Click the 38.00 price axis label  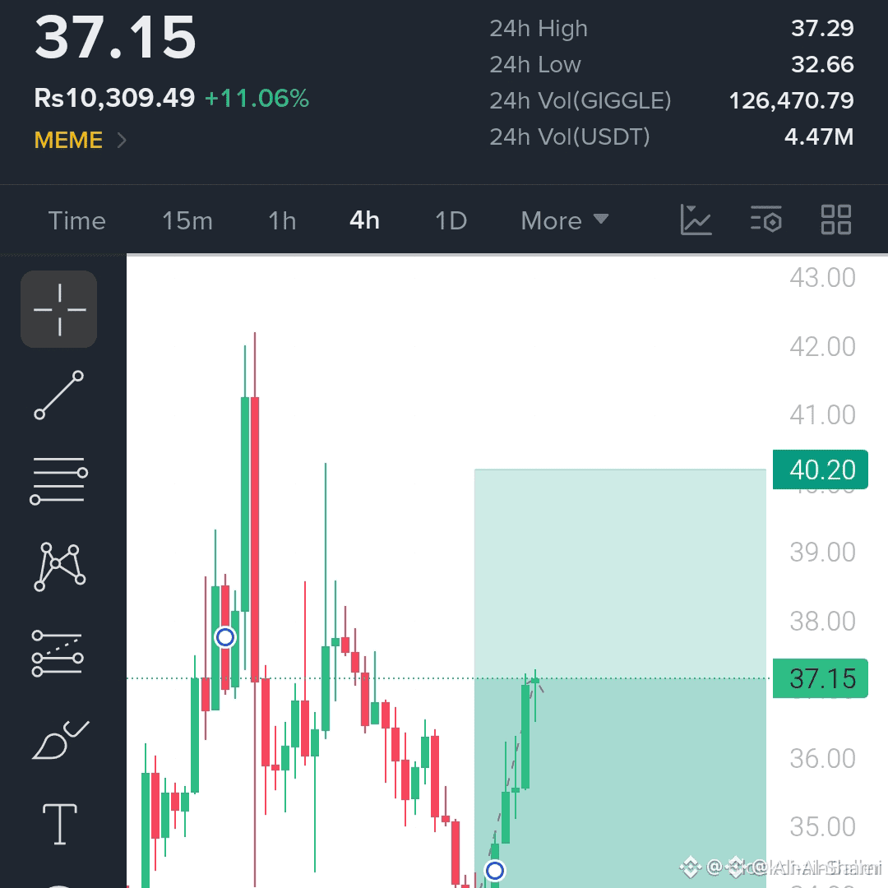click(x=822, y=622)
